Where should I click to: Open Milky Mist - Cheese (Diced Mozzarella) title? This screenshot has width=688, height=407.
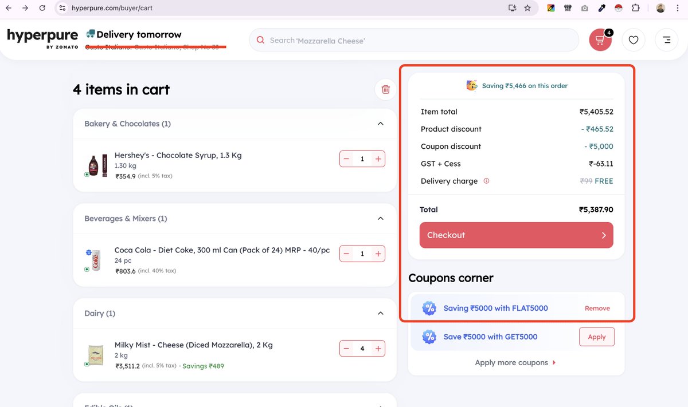[x=194, y=345]
